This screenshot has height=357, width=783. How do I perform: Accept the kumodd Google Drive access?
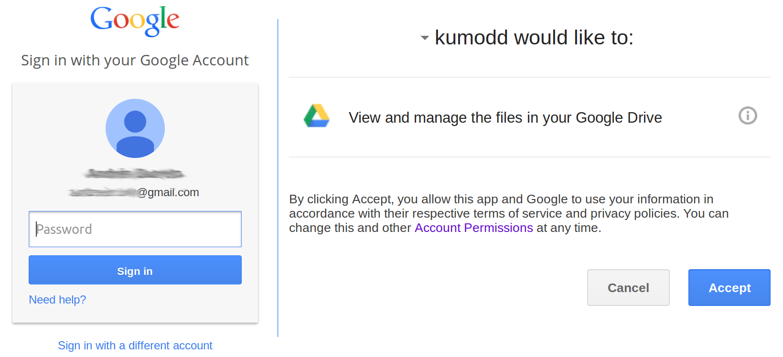point(729,287)
